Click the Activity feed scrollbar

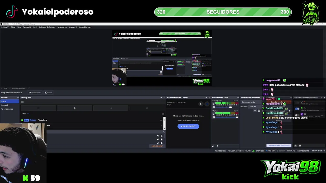(164, 123)
